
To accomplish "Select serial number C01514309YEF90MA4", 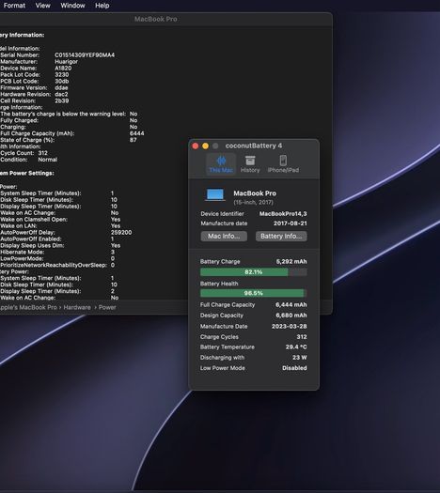I will 85,55.
